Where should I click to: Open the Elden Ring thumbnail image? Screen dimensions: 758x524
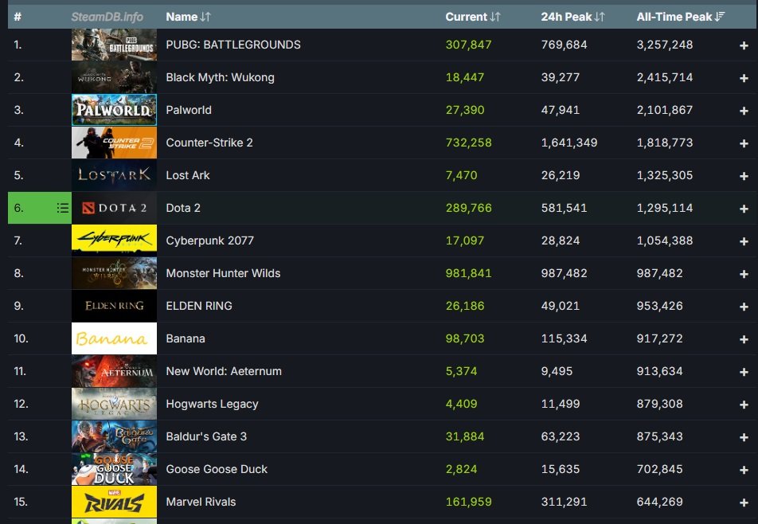point(114,306)
